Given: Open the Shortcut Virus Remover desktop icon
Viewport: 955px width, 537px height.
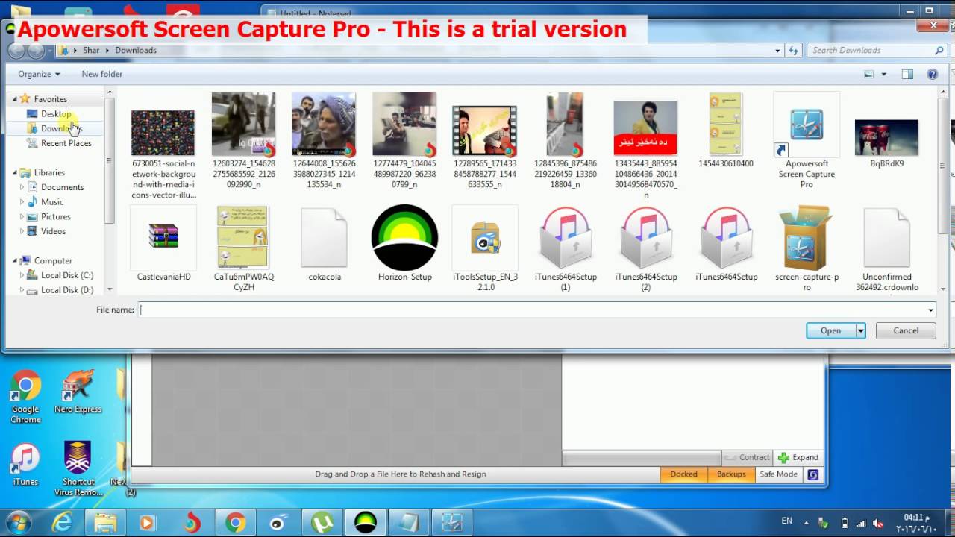Looking at the screenshot, I should [x=78, y=468].
